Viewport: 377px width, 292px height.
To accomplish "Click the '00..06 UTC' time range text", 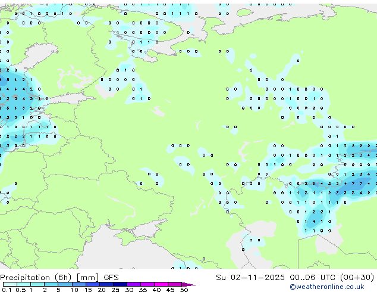I will pyautogui.click(x=312, y=278).
